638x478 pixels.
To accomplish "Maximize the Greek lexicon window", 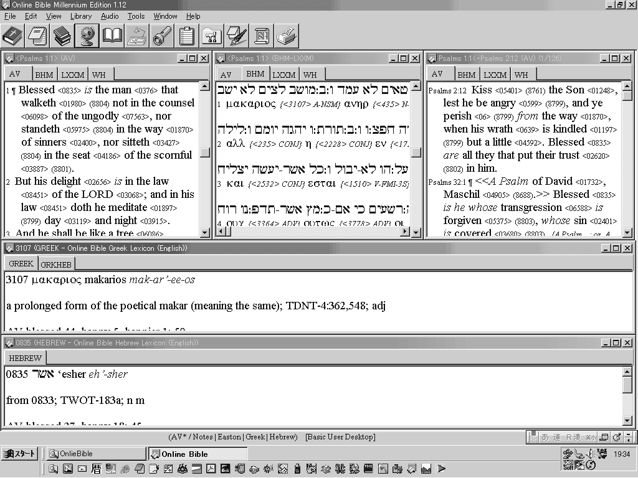I will 616,248.
